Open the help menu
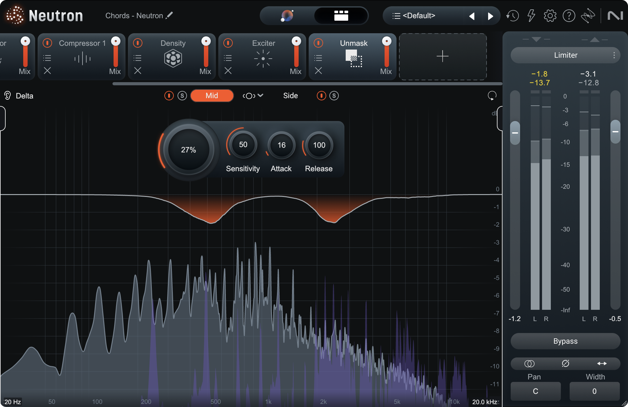 click(569, 15)
